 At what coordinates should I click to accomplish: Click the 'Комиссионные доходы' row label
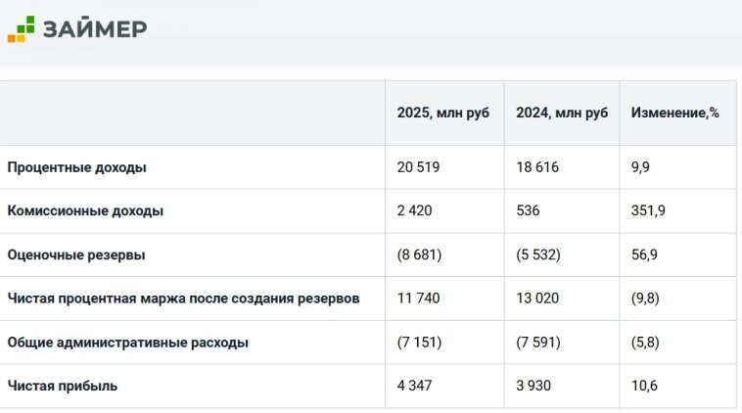(x=85, y=210)
